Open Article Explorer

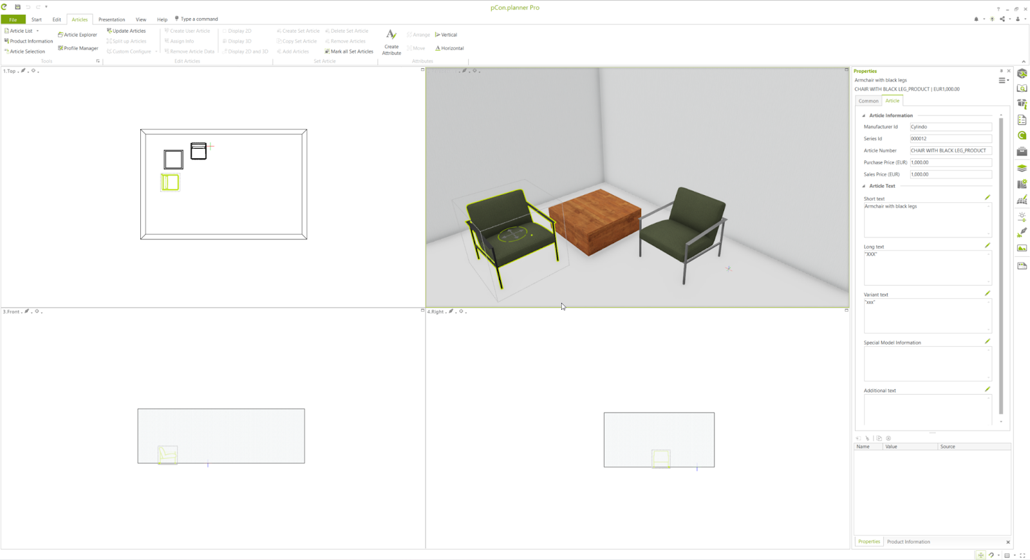coord(77,35)
